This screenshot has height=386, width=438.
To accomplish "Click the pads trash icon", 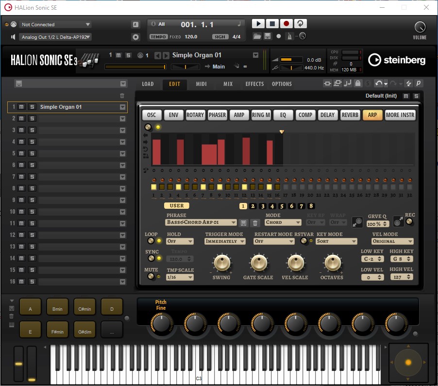I will pyautogui.click(x=12, y=316).
